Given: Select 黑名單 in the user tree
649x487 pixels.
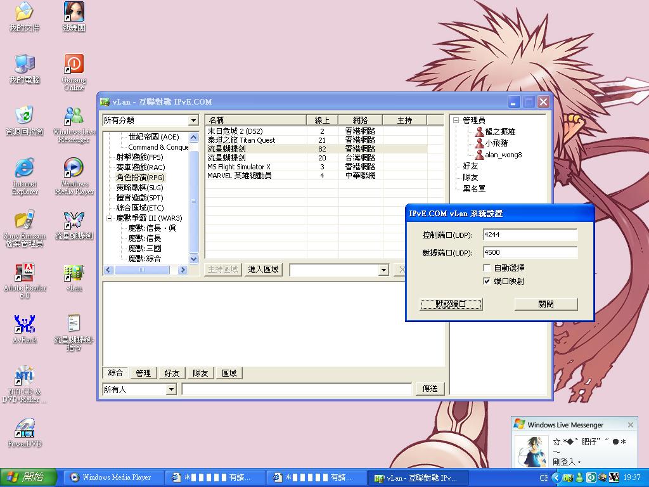Looking at the screenshot, I should click(474, 189).
